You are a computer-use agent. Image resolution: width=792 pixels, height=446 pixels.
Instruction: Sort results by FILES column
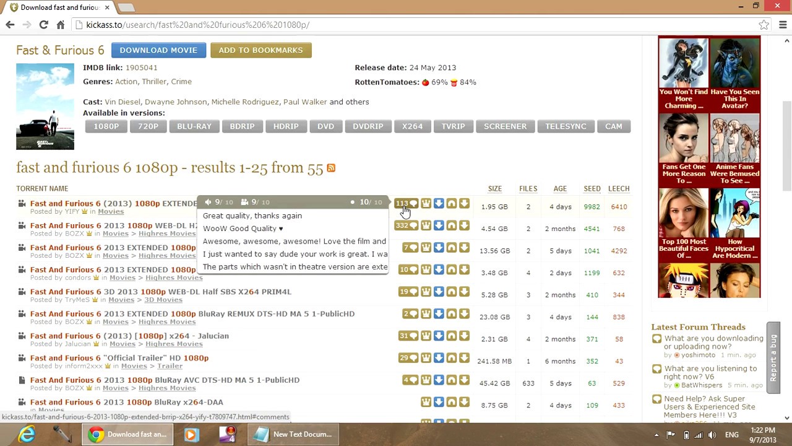(528, 189)
